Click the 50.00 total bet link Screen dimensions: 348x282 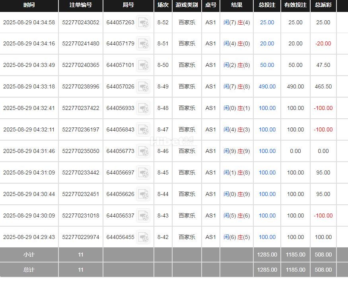(x=267, y=65)
